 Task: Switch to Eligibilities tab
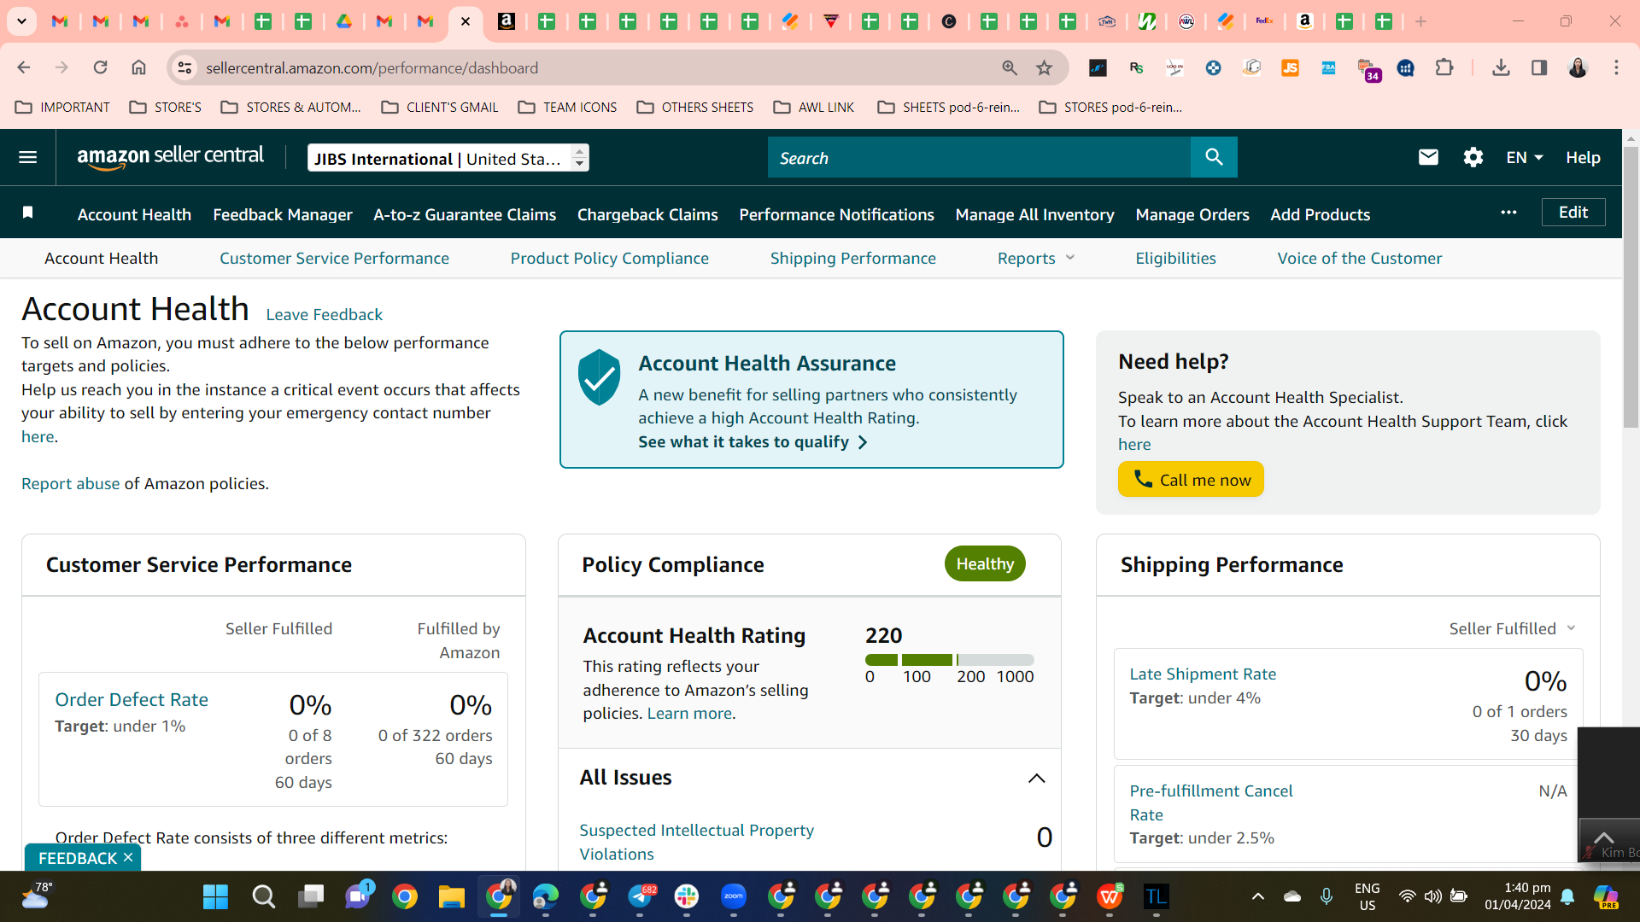click(1175, 258)
